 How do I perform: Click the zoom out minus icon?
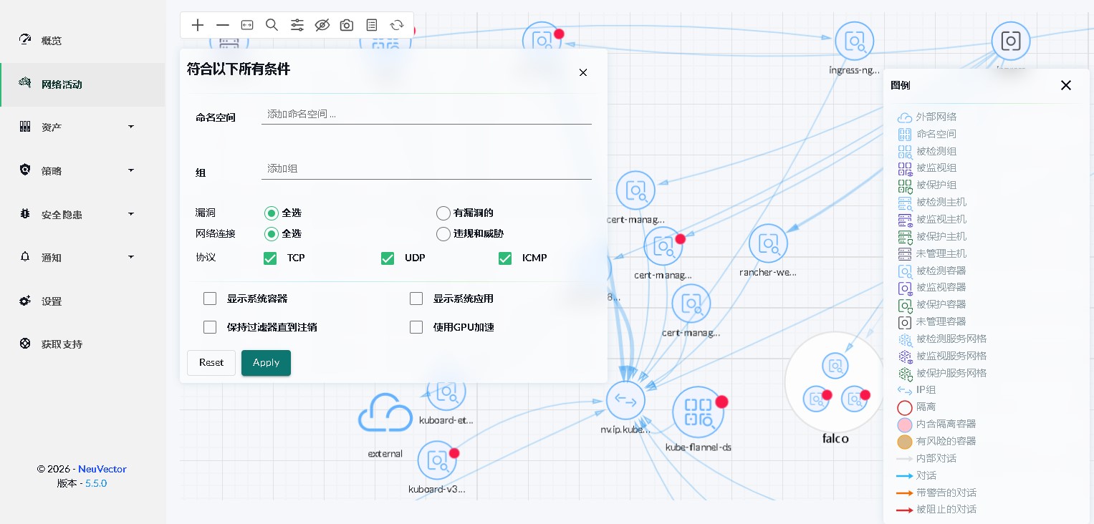[223, 25]
